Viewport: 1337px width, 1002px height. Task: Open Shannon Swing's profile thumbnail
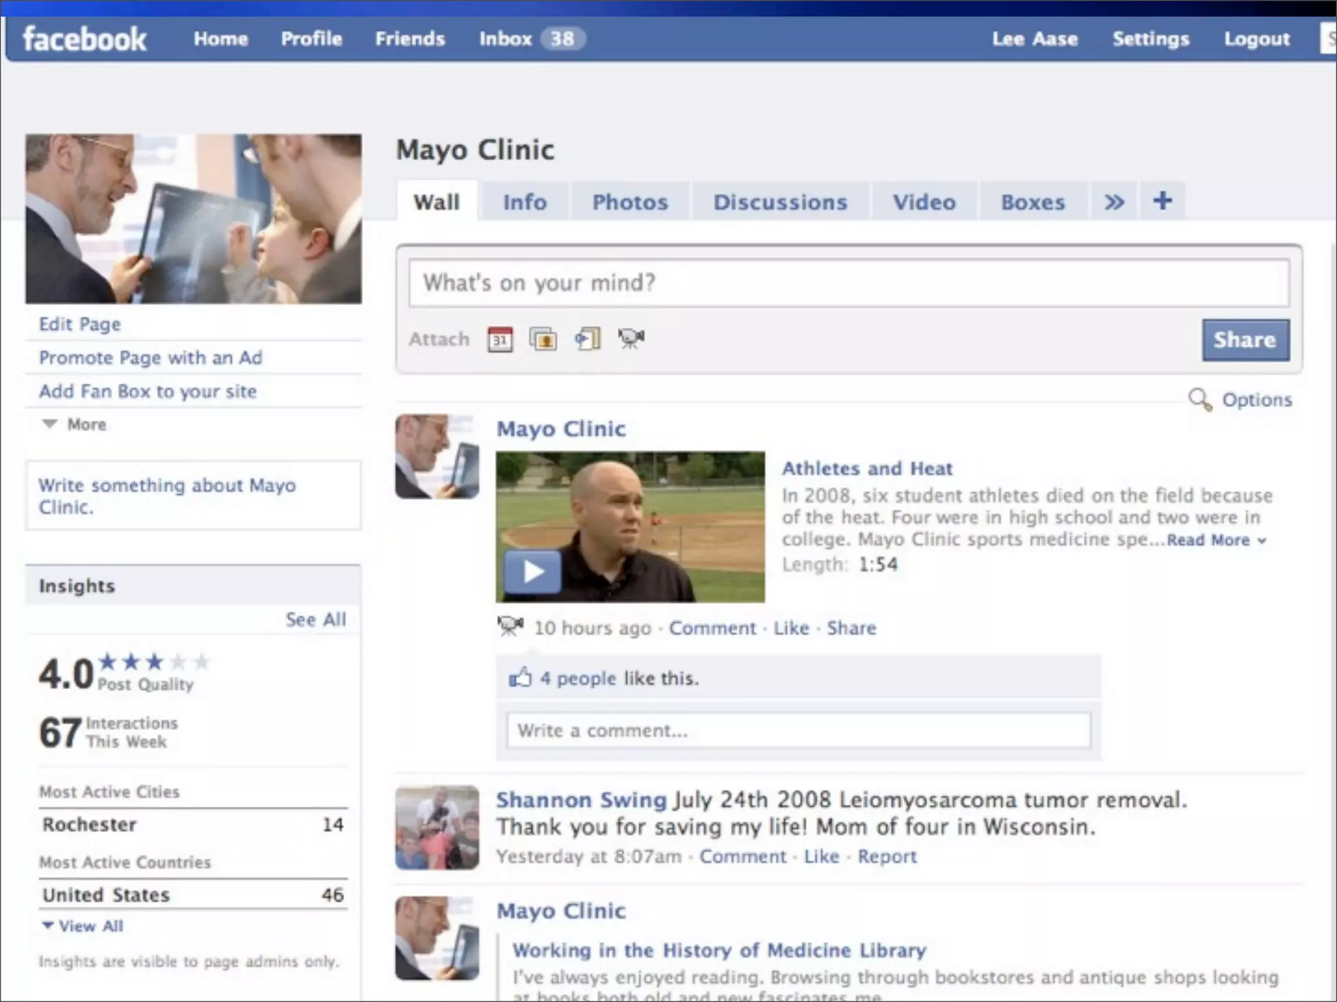(437, 827)
